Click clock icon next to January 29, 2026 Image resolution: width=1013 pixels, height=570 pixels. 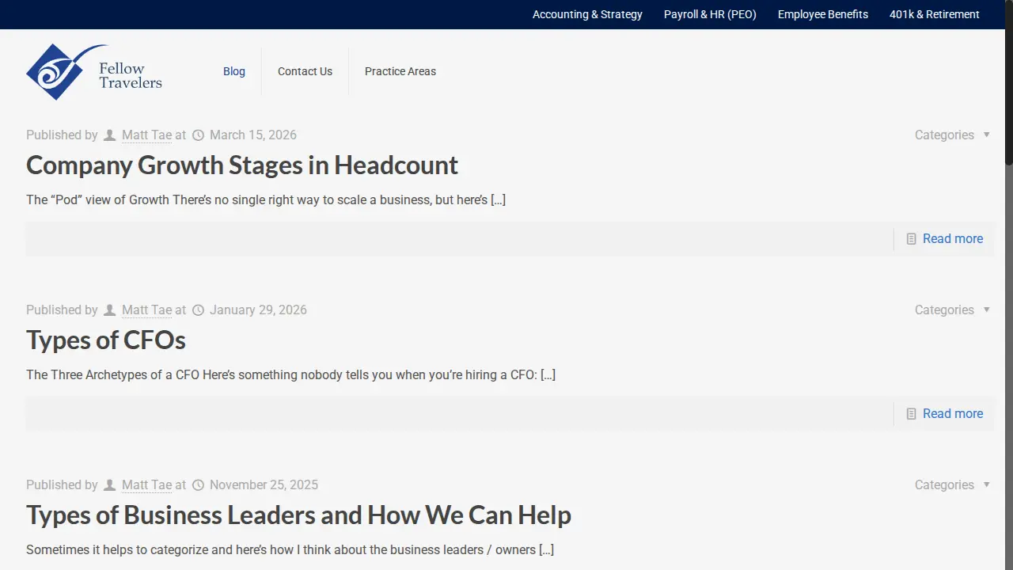click(199, 310)
